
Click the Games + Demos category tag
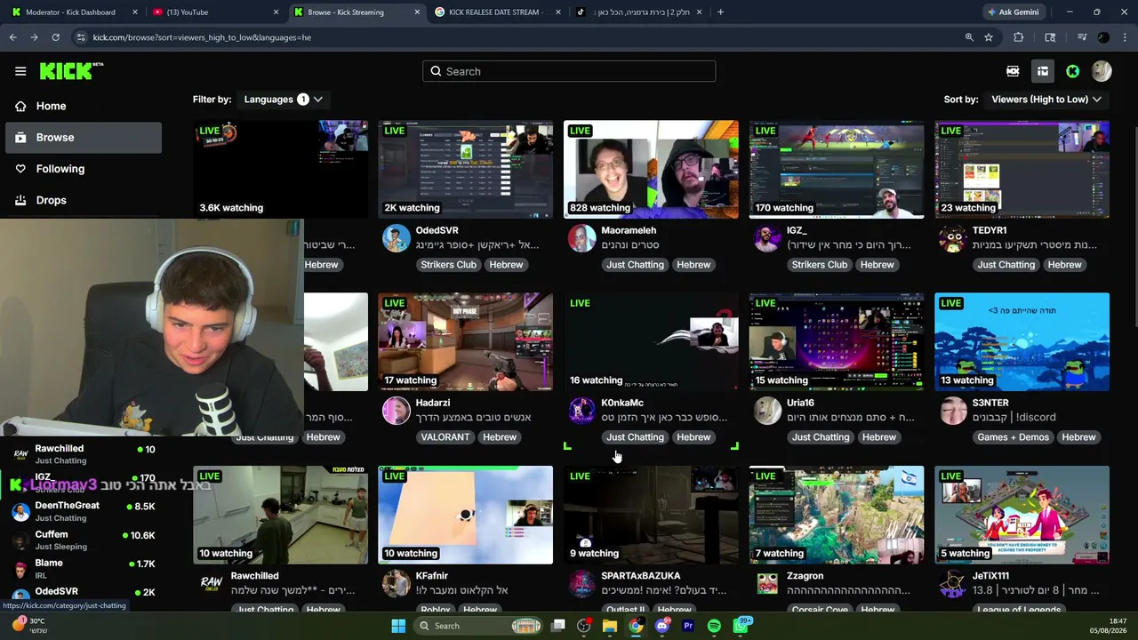(1013, 437)
